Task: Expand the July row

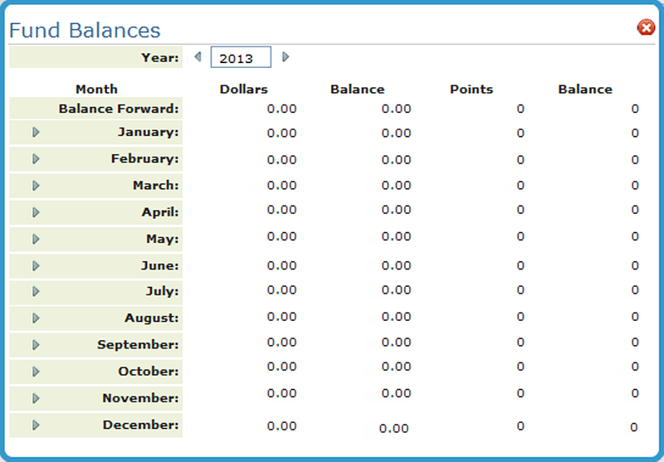Action: (x=36, y=291)
